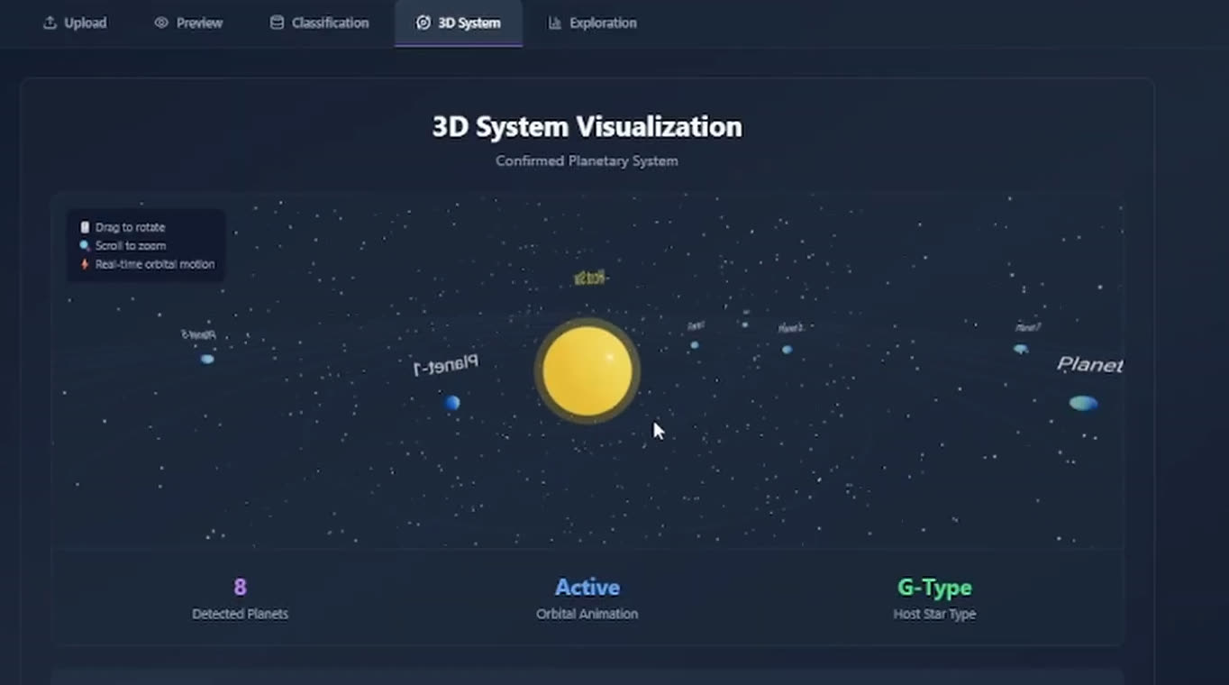Click the Upload tab's upload icon
Screen dimensions: 1229x685
pyautogui.click(x=50, y=23)
